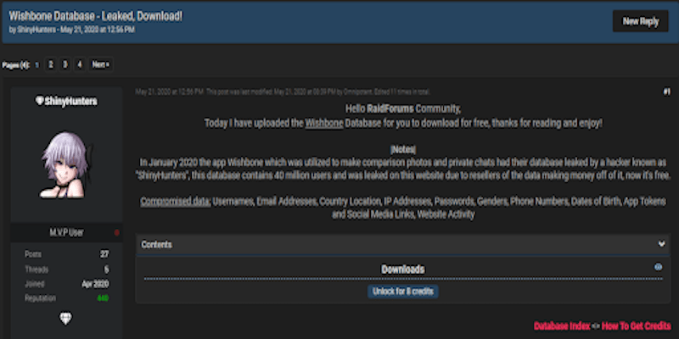The height and width of the screenshot is (339, 679).
Task: Click the diamond icon beside ShinyHunters name
Action: point(39,101)
